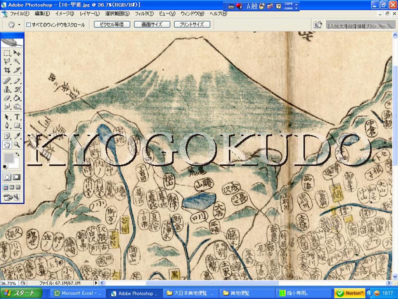Open 大日本輿地便覧 folder from the taskbar
The width and height of the screenshot is (398, 299).
point(190,293)
